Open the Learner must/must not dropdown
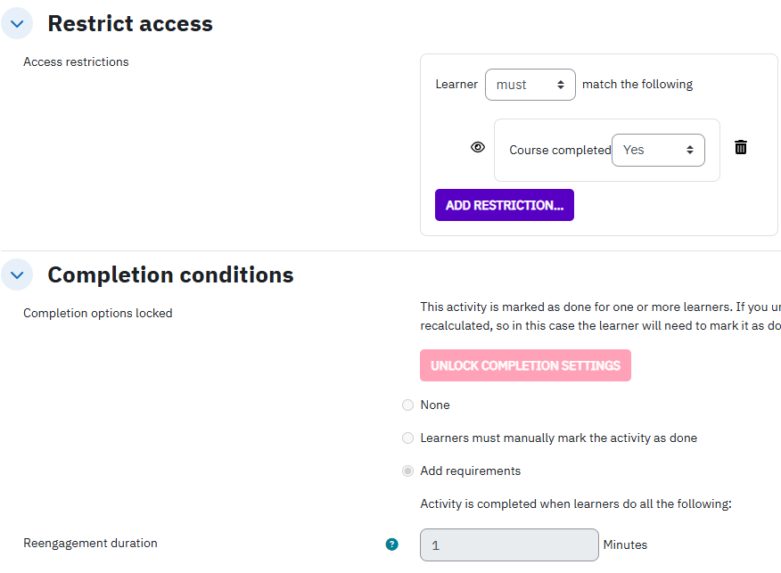 pyautogui.click(x=530, y=85)
